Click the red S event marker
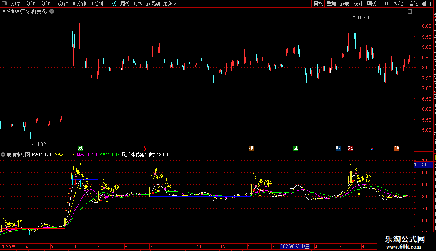436x251 pixels. [x=145, y=149]
